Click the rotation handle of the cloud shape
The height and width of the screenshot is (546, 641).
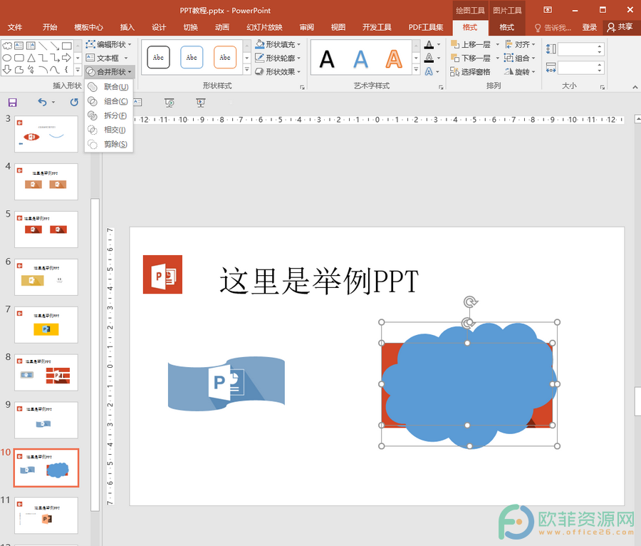(x=471, y=302)
